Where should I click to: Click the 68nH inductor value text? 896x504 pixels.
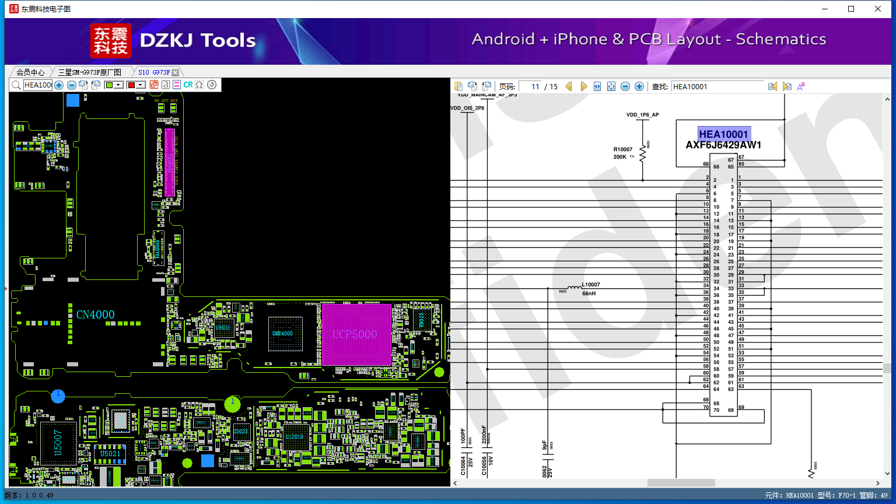[589, 293]
